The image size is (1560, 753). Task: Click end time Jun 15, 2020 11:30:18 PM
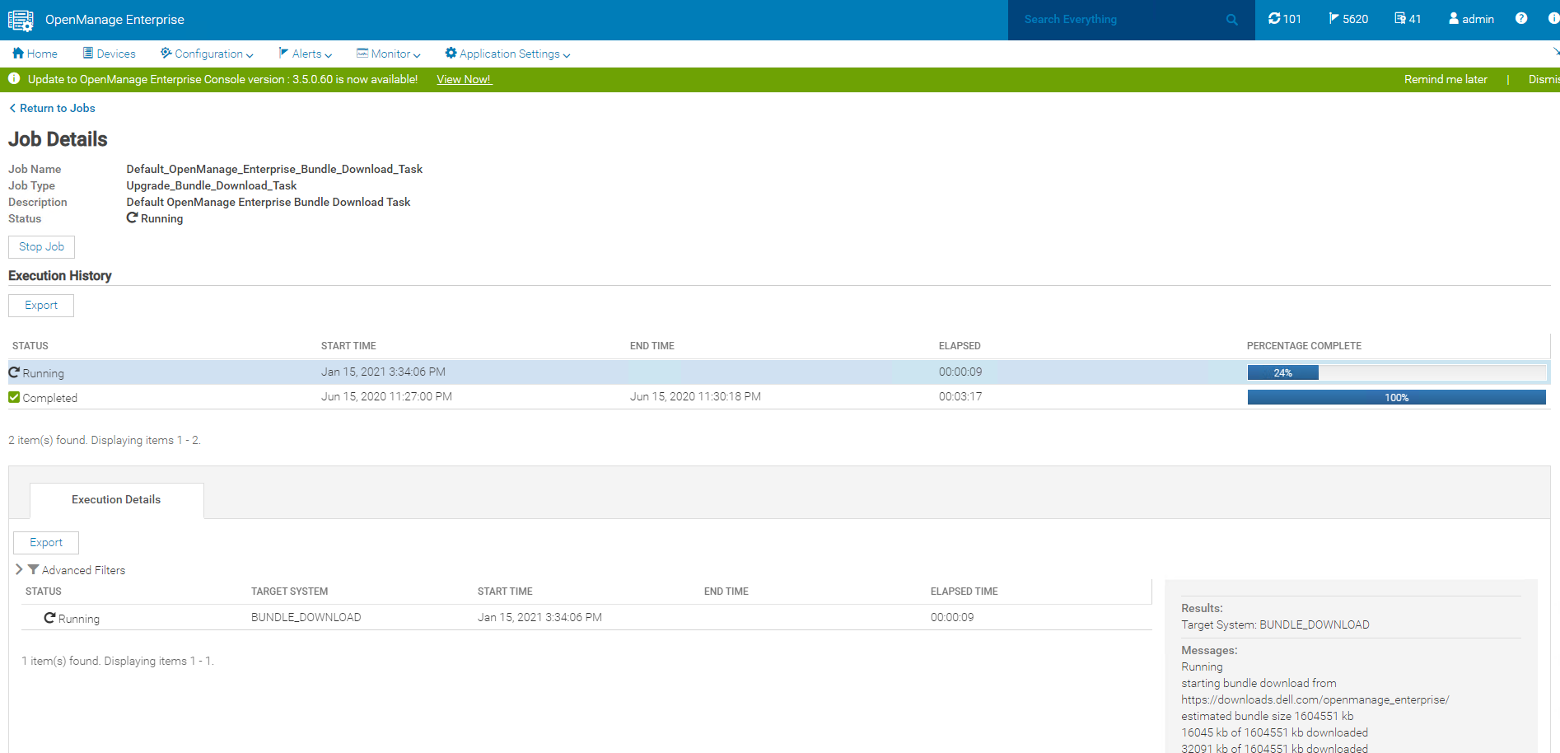[695, 396]
